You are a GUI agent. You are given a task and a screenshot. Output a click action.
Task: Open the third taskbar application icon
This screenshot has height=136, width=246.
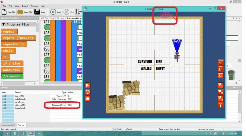point(23,133)
